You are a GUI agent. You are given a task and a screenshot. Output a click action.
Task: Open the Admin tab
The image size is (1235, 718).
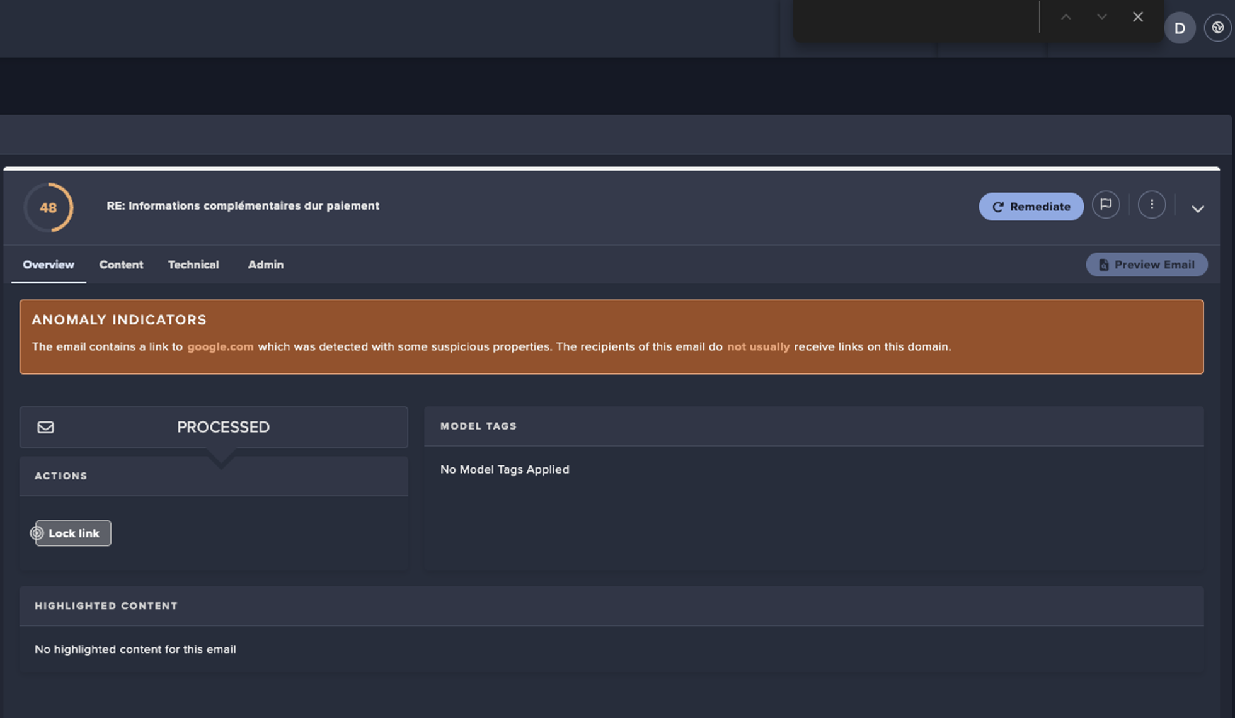265,265
